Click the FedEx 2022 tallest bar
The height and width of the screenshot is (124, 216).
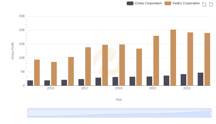(x=173, y=58)
